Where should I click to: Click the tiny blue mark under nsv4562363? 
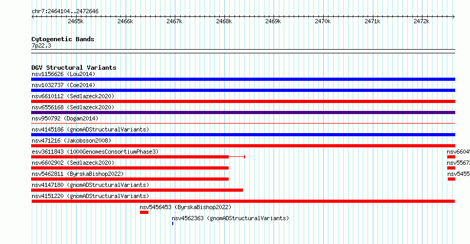click(x=173, y=223)
